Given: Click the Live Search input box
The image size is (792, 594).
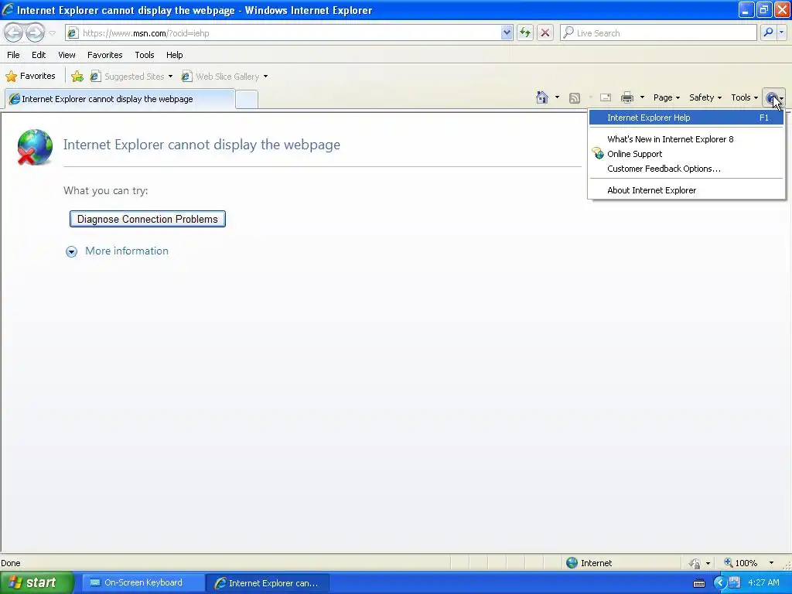Looking at the screenshot, I should point(658,32).
